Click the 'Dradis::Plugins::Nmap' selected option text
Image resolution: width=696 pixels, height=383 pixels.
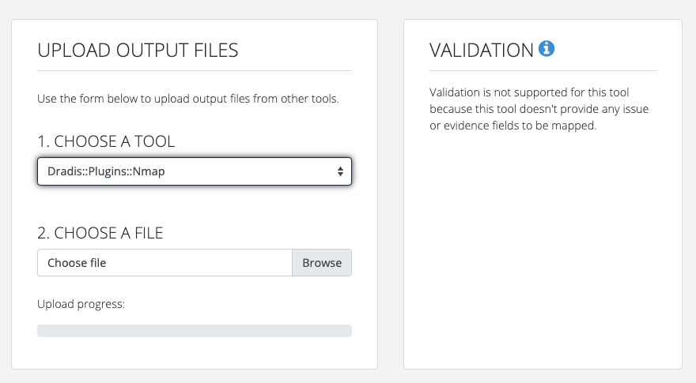pyautogui.click(x=106, y=171)
